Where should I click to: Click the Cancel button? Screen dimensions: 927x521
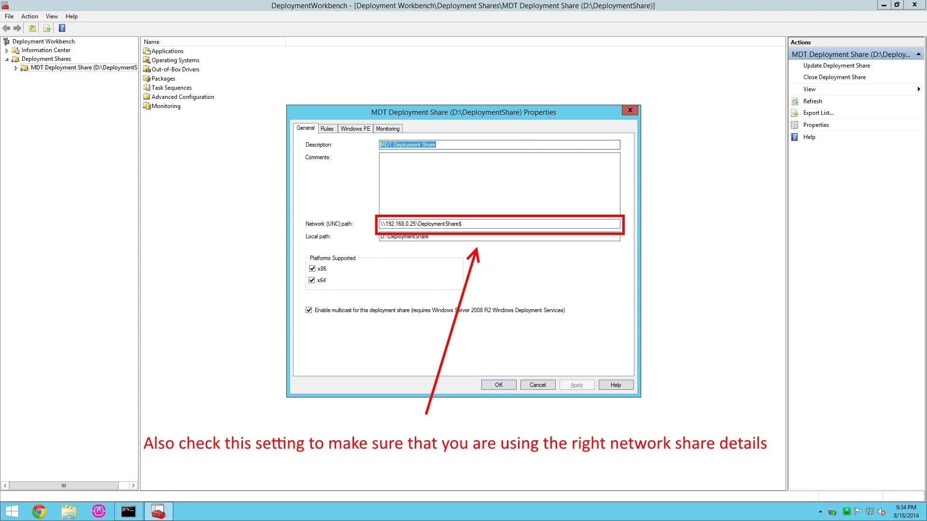point(538,385)
